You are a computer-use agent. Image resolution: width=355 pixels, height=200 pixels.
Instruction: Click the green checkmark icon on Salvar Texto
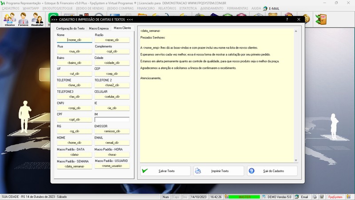coord(144,171)
